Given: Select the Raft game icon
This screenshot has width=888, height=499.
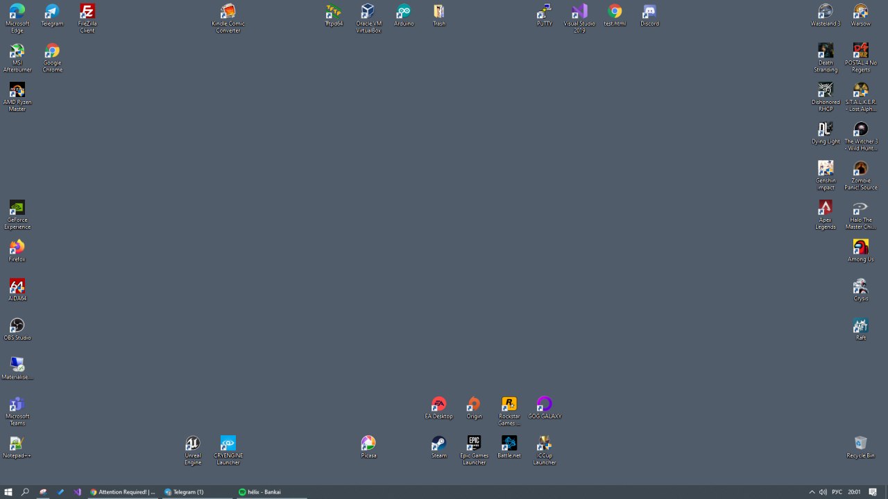Looking at the screenshot, I should [861, 329].
